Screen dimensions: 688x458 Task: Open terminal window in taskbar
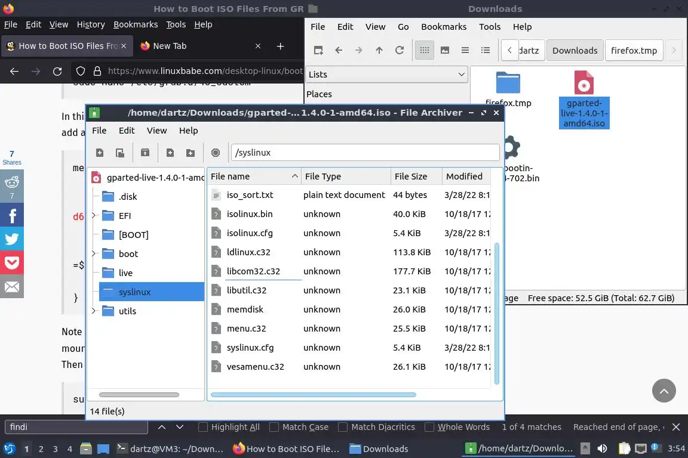click(170, 448)
